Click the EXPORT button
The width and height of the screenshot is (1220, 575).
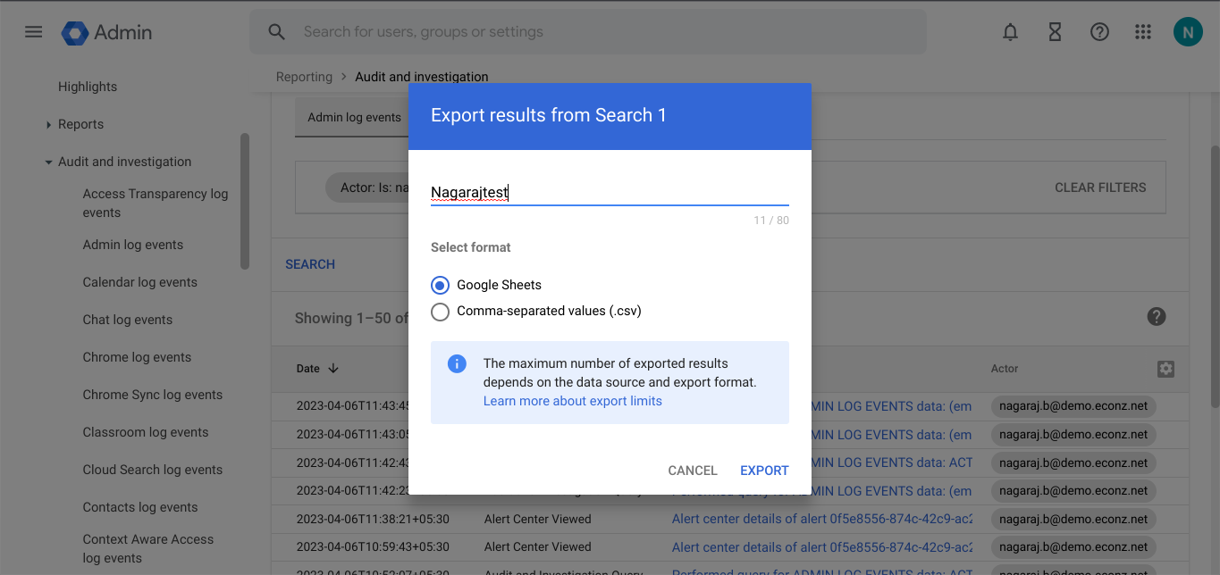764,471
